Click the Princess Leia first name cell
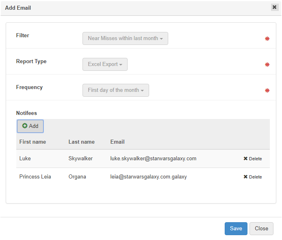Screen dimensions: 282x240 click(x=35, y=177)
